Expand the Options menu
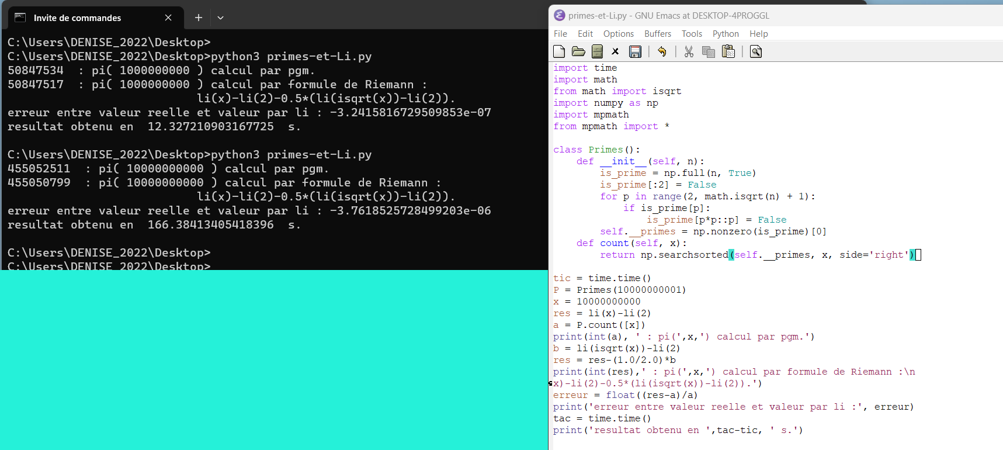 [x=618, y=34]
